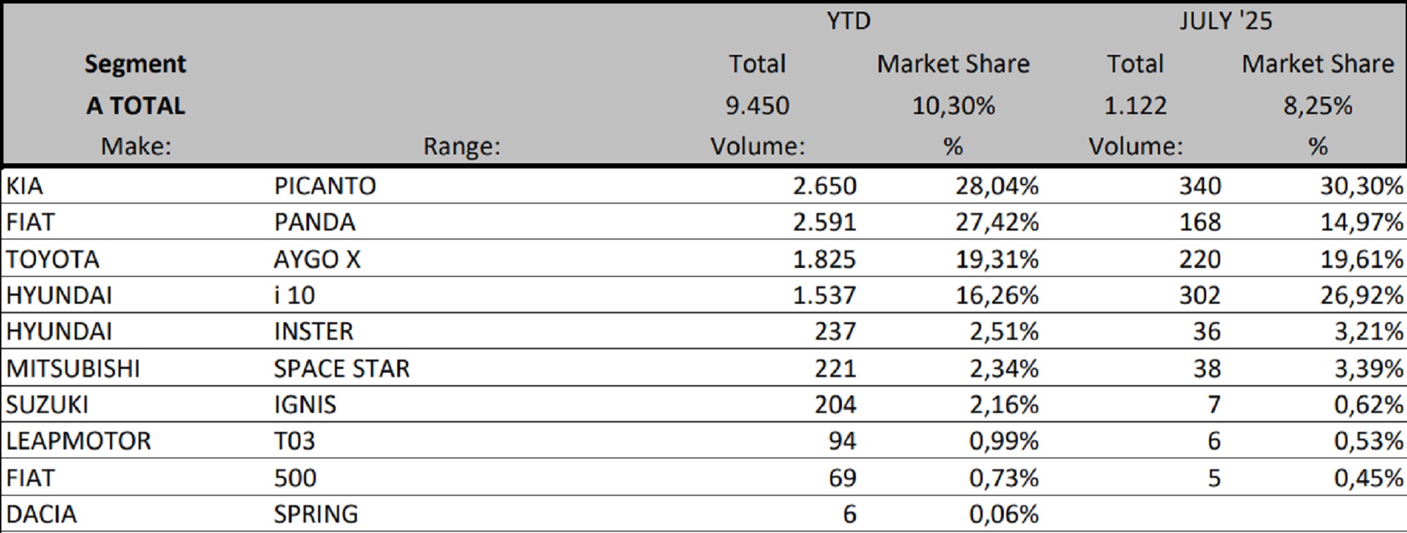Image resolution: width=1407 pixels, height=533 pixels.
Task: Click the SPRING range cell
Action: (316, 514)
